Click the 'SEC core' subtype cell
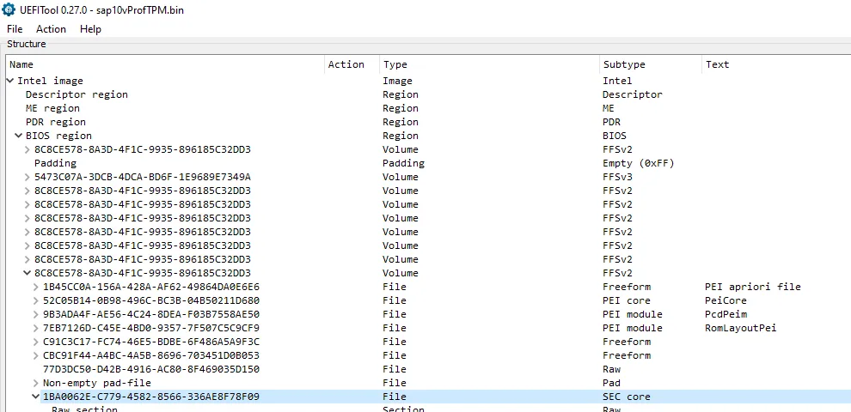The width and height of the screenshot is (851, 412). 627,397
